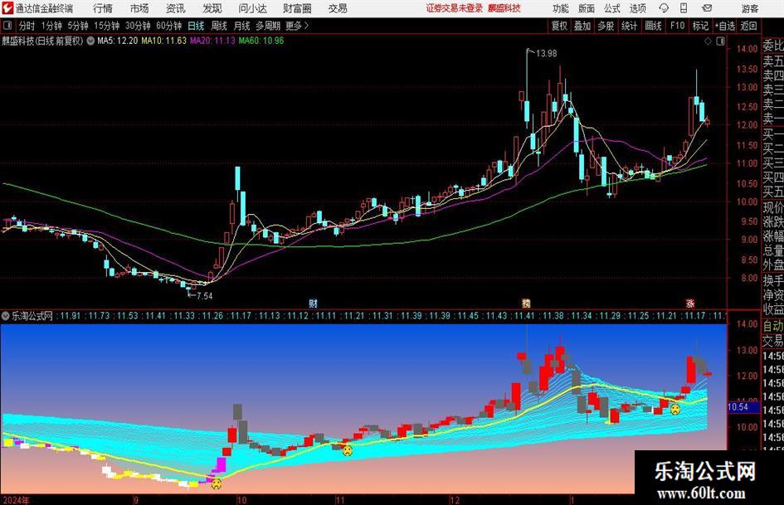784x505 pixels.
Task: Click the 标记 mark button
Action: [700, 26]
